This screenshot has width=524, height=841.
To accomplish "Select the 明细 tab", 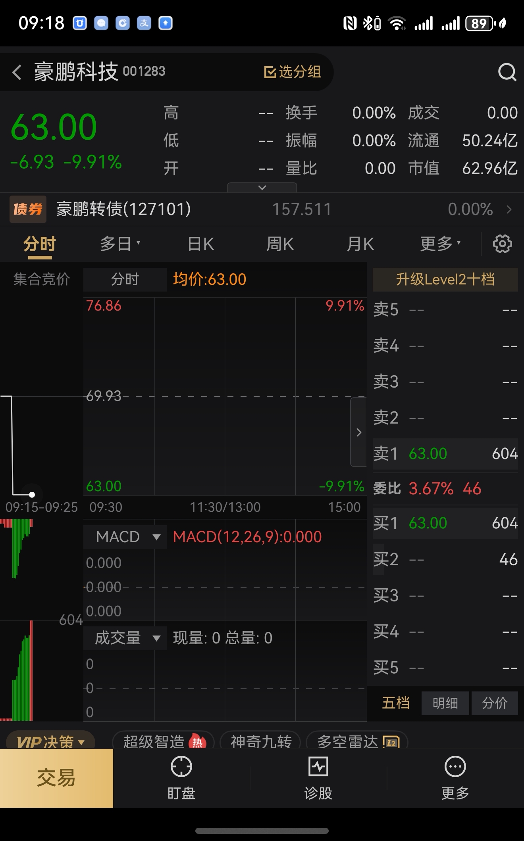I will pyautogui.click(x=445, y=703).
